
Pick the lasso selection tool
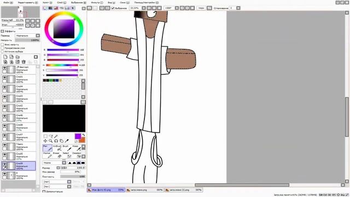click(x=51, y=136)
